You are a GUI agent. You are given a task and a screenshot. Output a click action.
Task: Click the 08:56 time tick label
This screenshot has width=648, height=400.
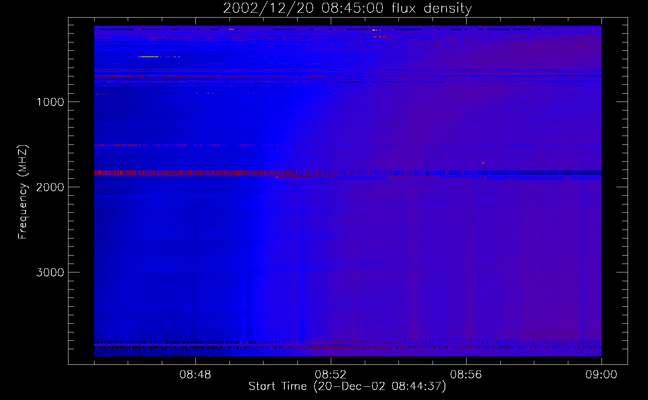click(466, 375)
